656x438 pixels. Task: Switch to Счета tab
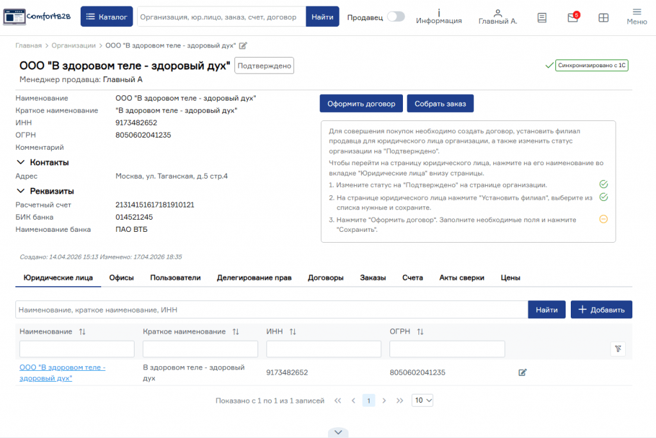413,278
